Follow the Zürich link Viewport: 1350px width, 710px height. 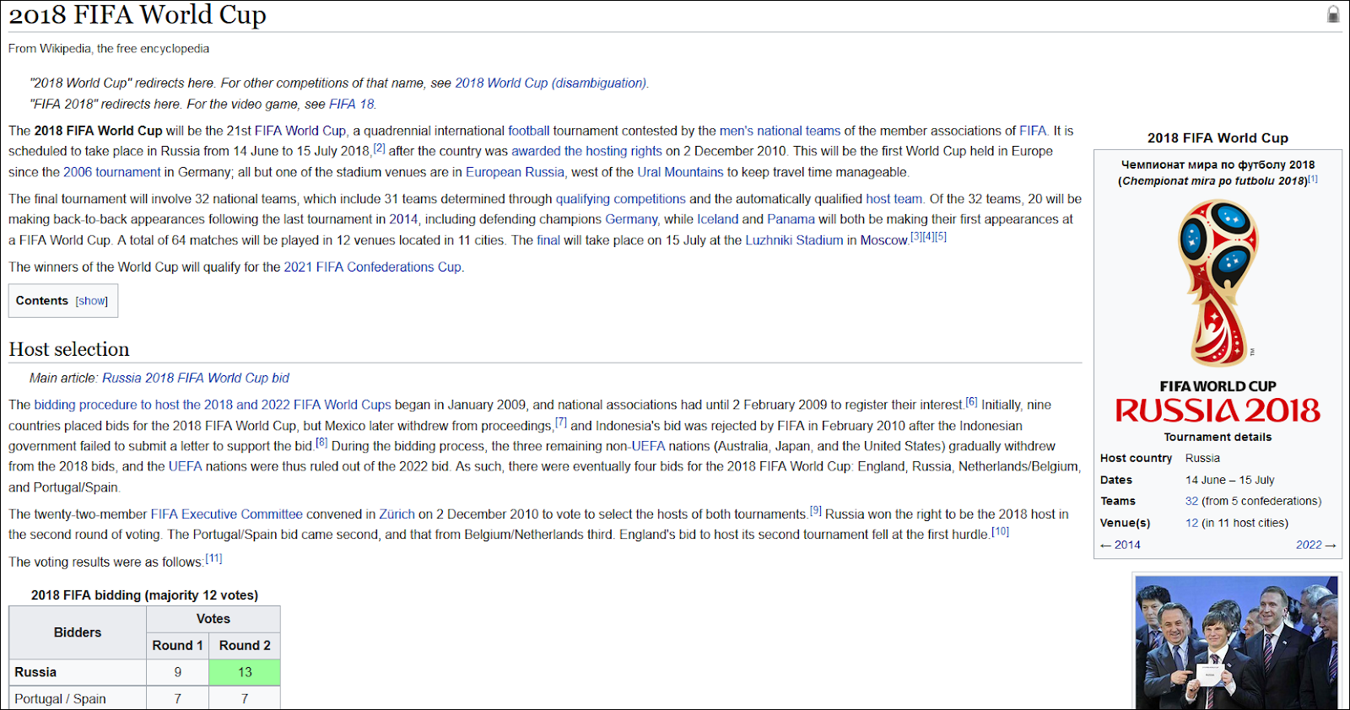pyautogui.click(x=397, y=514)
